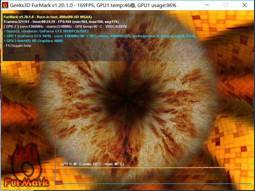This screenshot has width=255, height=191.
Task: Click the 'Frames:321351 - time:00:31:29' stats line
Action: [61, 22]
